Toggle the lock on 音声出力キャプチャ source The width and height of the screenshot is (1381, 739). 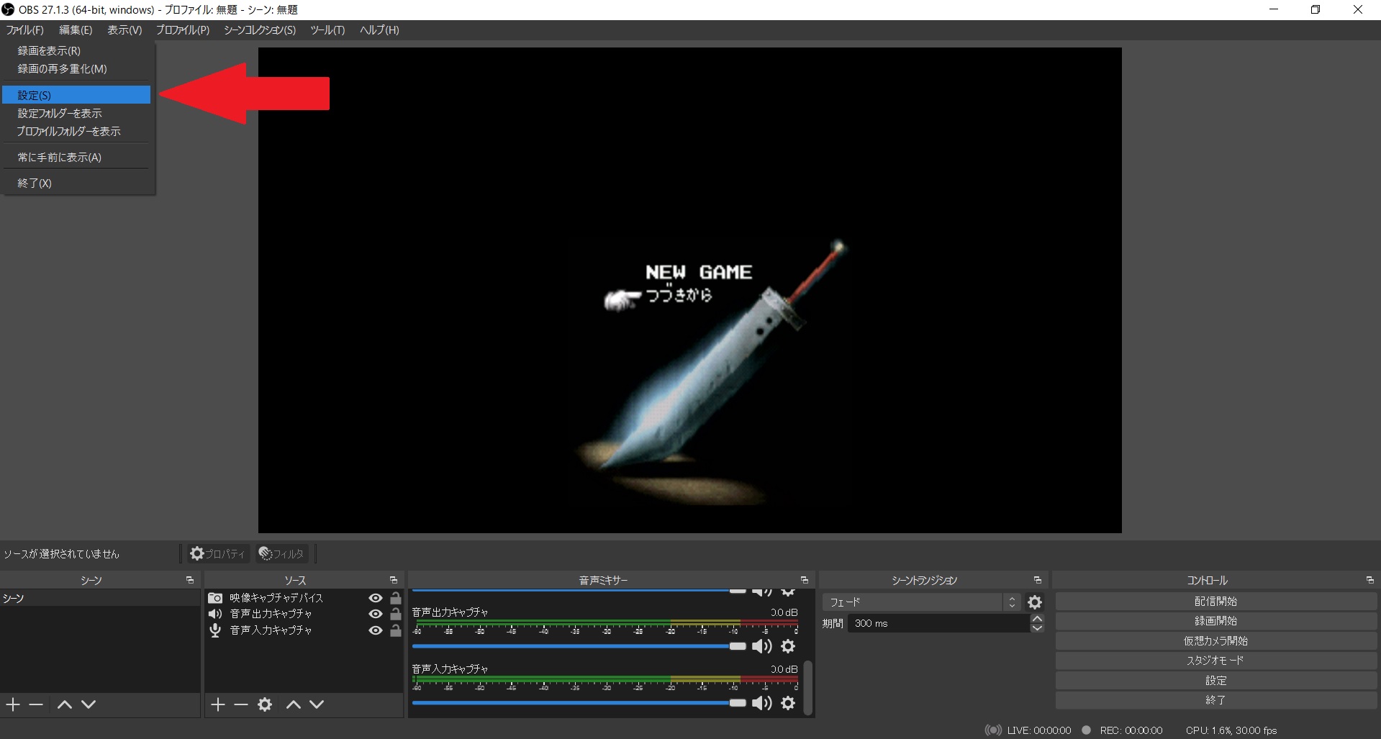396,614
